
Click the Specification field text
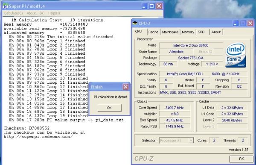point(203,74)
